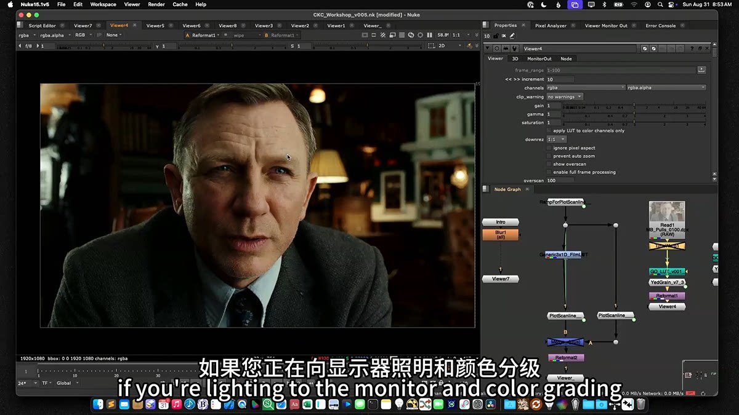
Task: Open the 24 fps dropdown in timeline
Action: coord(26,383)
